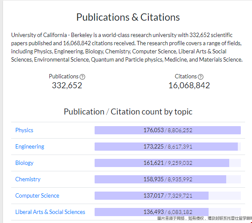Click the University of California - Berkeley description paragraph

click(x=127, y=47)
